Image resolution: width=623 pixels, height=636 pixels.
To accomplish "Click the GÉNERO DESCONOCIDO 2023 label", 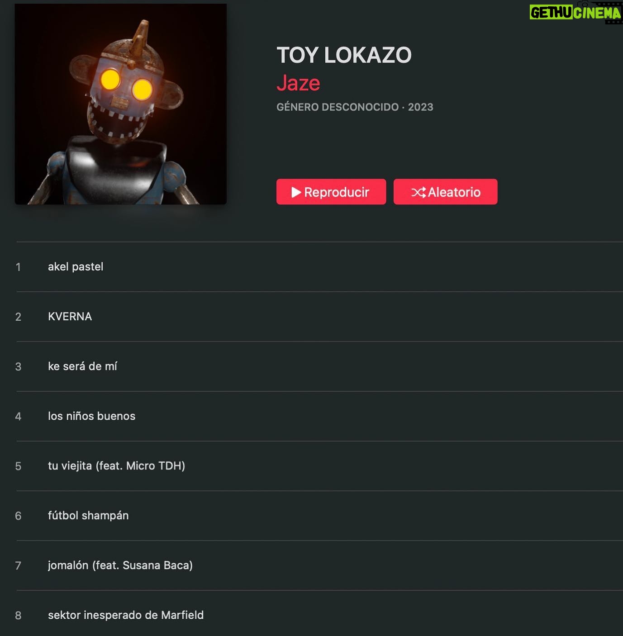I will [x=355, y=107].
